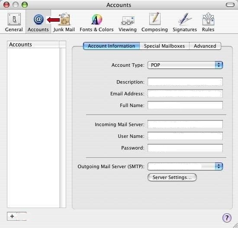Add a new account with plus button
The height and width of the screenshot is (228, 238).
(12, 216)
